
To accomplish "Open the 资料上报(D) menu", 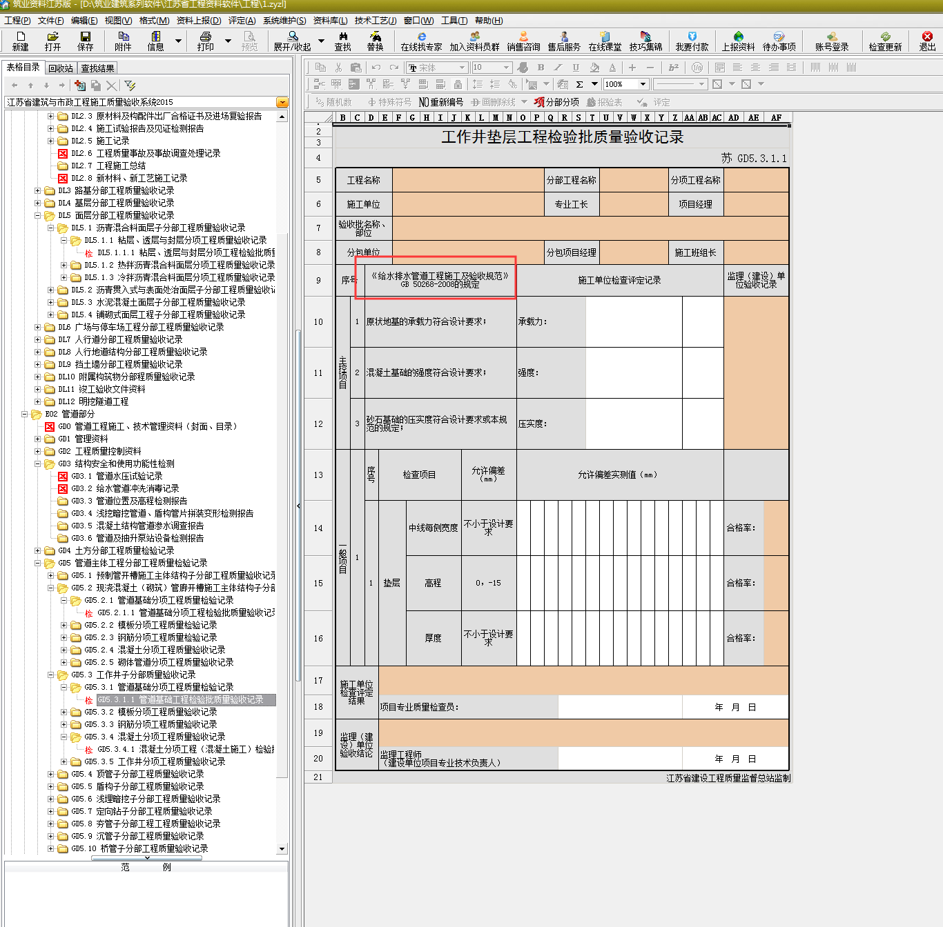I will click(x=199, y=21).
